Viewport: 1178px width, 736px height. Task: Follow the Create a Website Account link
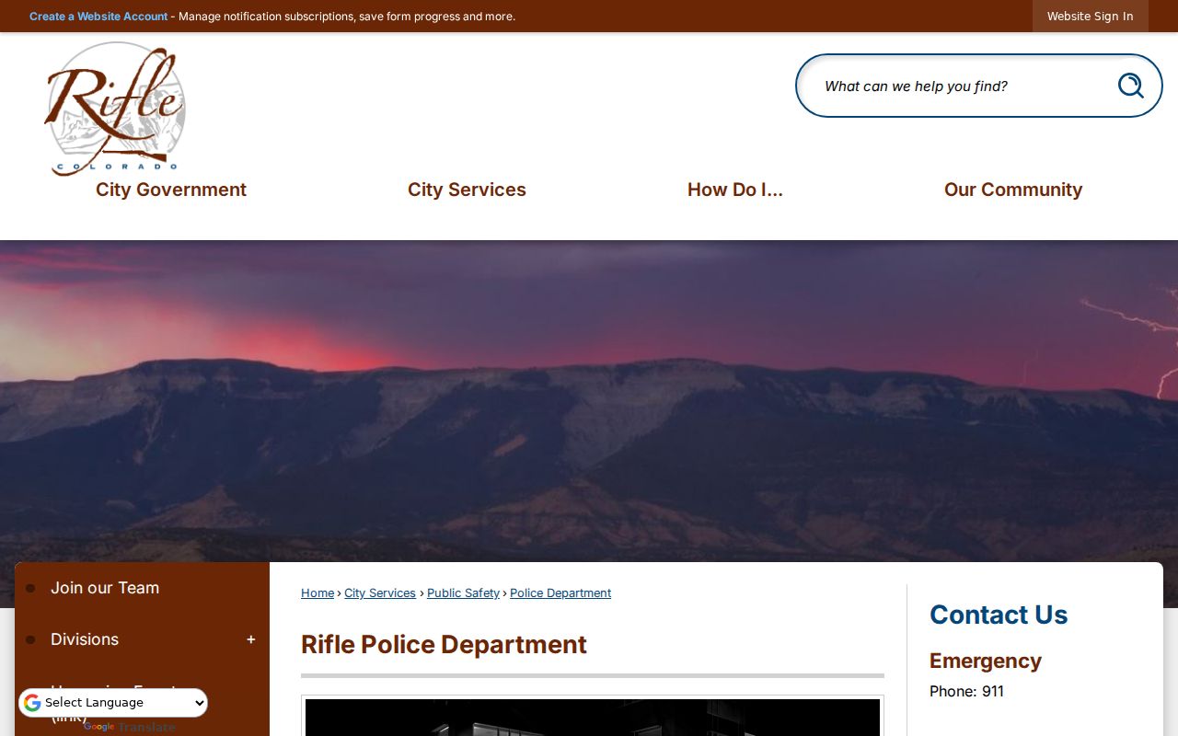click(x=98, y=17)
